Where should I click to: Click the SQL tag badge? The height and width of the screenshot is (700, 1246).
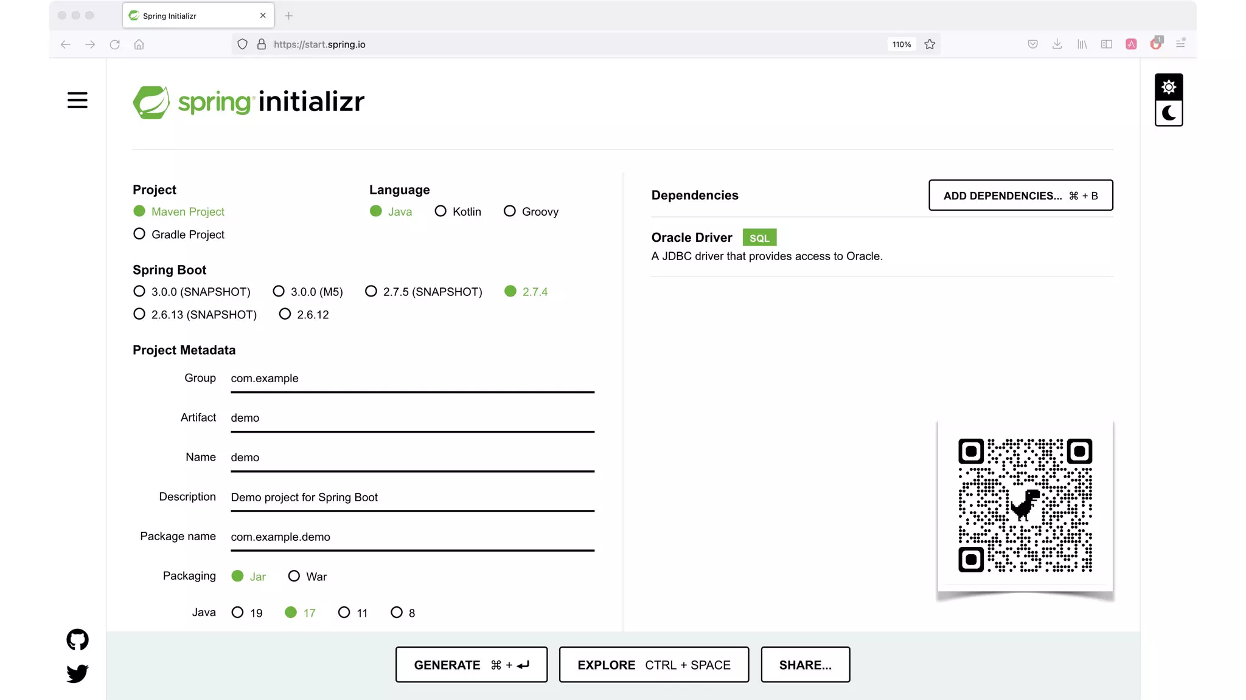pyautogui.click(x=759, y=238)
